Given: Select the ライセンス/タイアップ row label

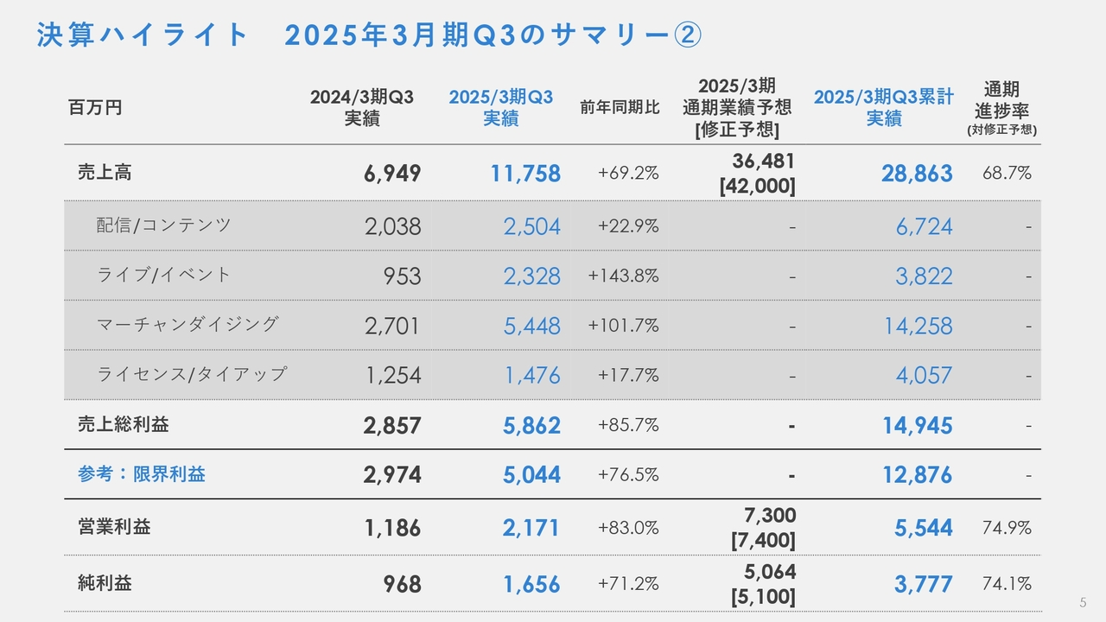Looking at the screenshot, I should click(191, 374).
